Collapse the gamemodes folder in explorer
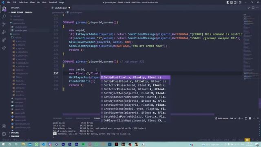This screenshot has height=147, width=261. tap(19, 23)
